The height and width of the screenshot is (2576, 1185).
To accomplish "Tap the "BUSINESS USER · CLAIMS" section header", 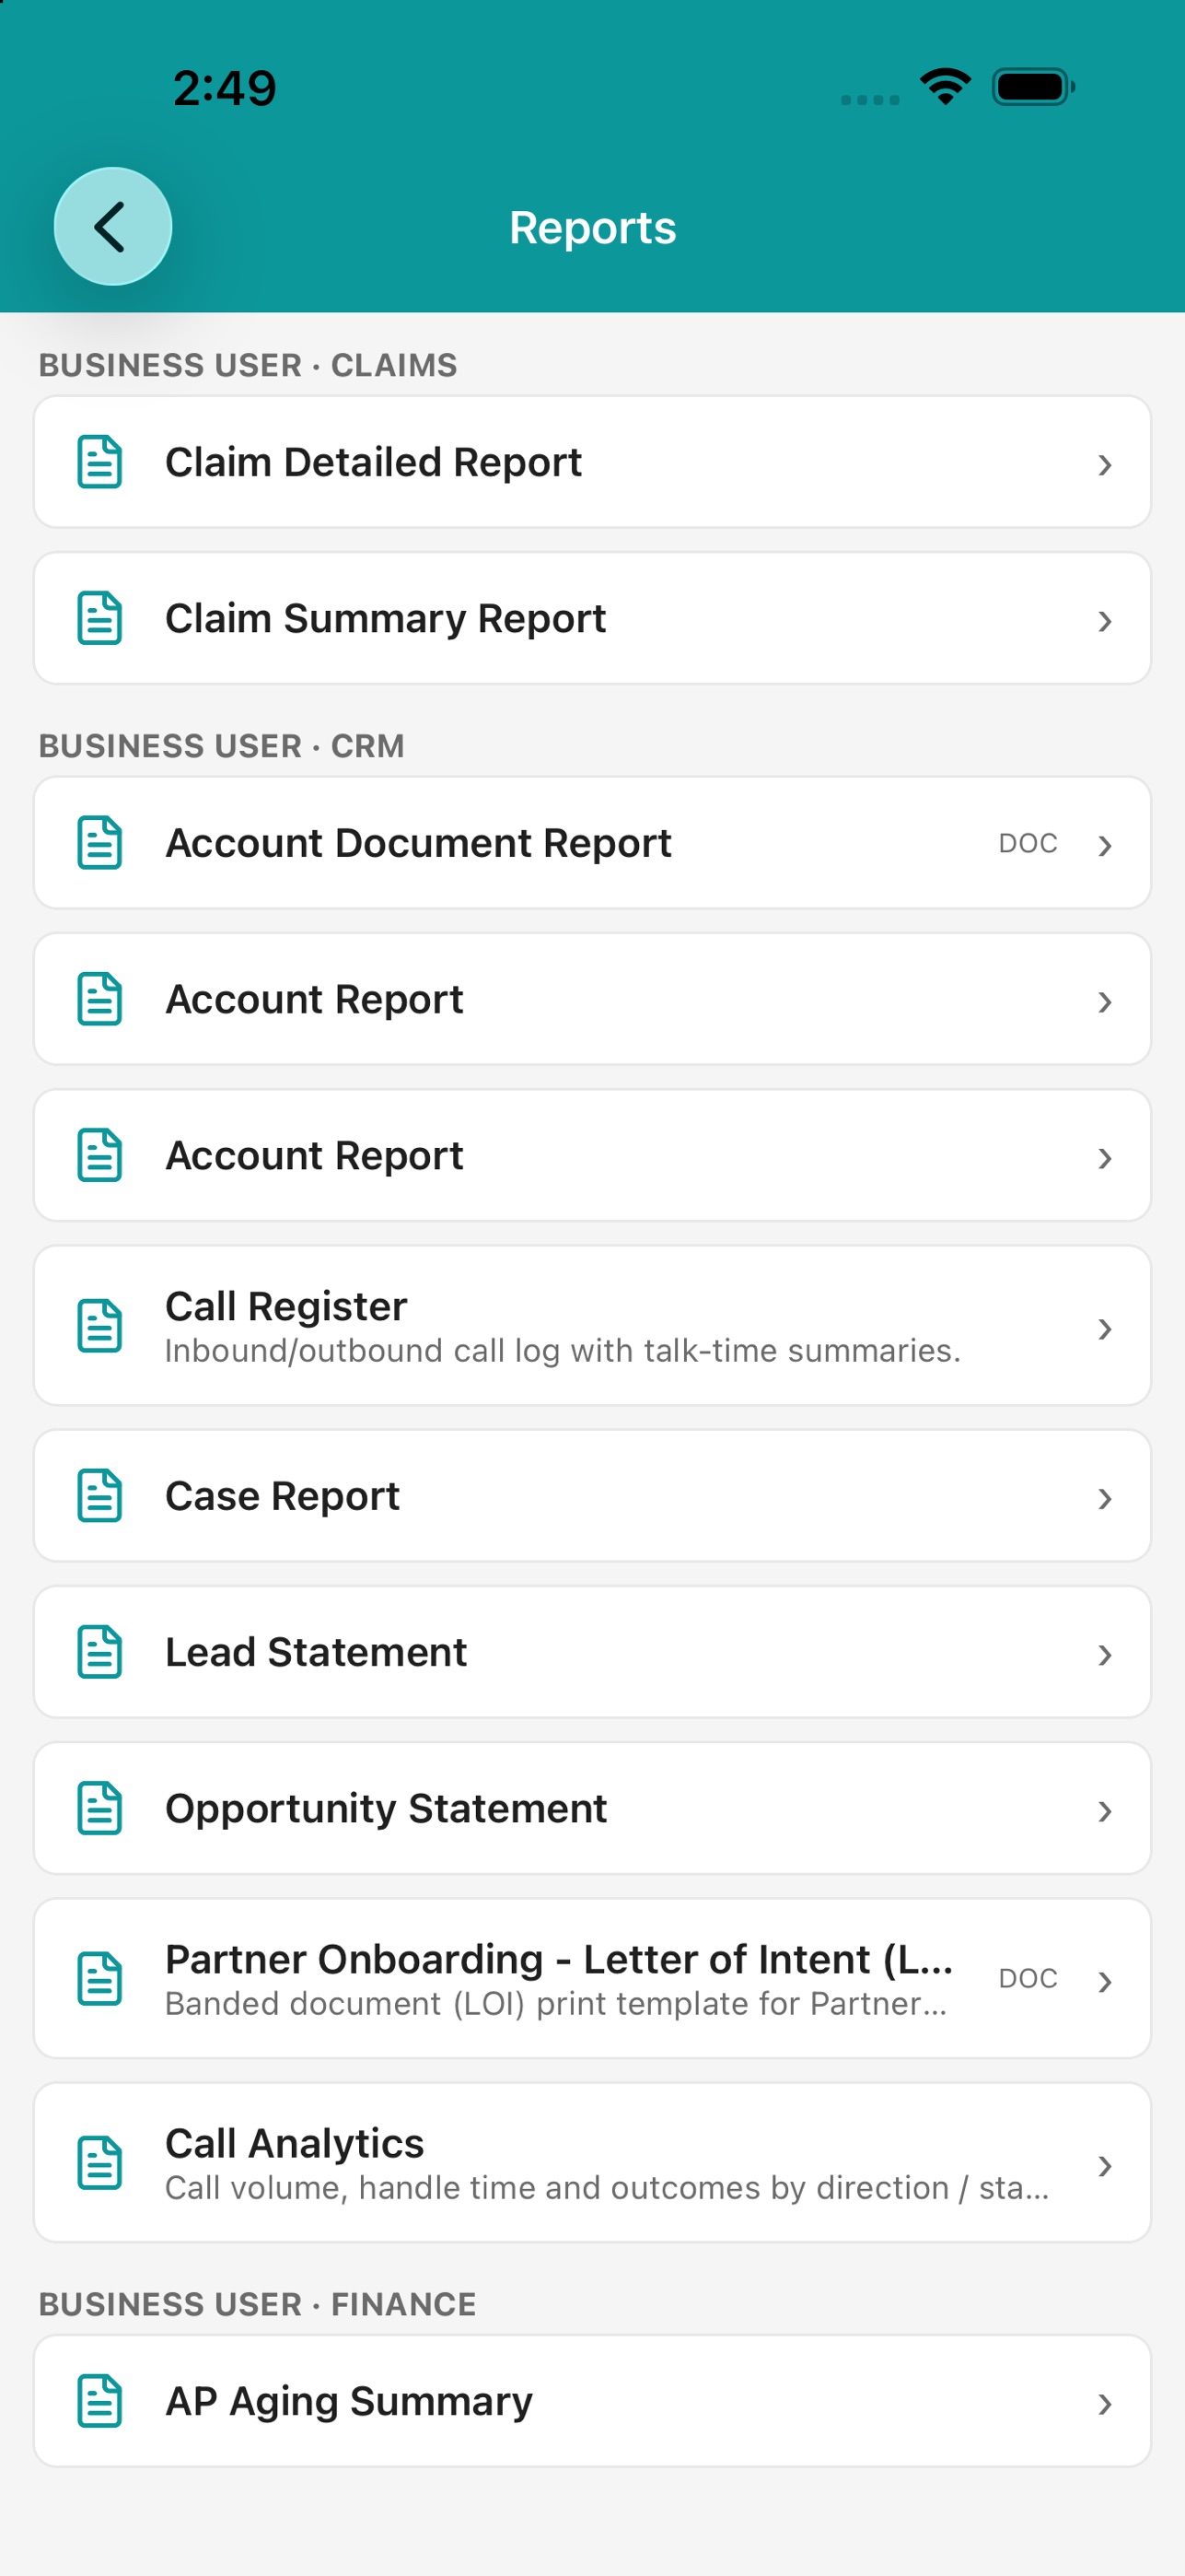I will (248, 365).
